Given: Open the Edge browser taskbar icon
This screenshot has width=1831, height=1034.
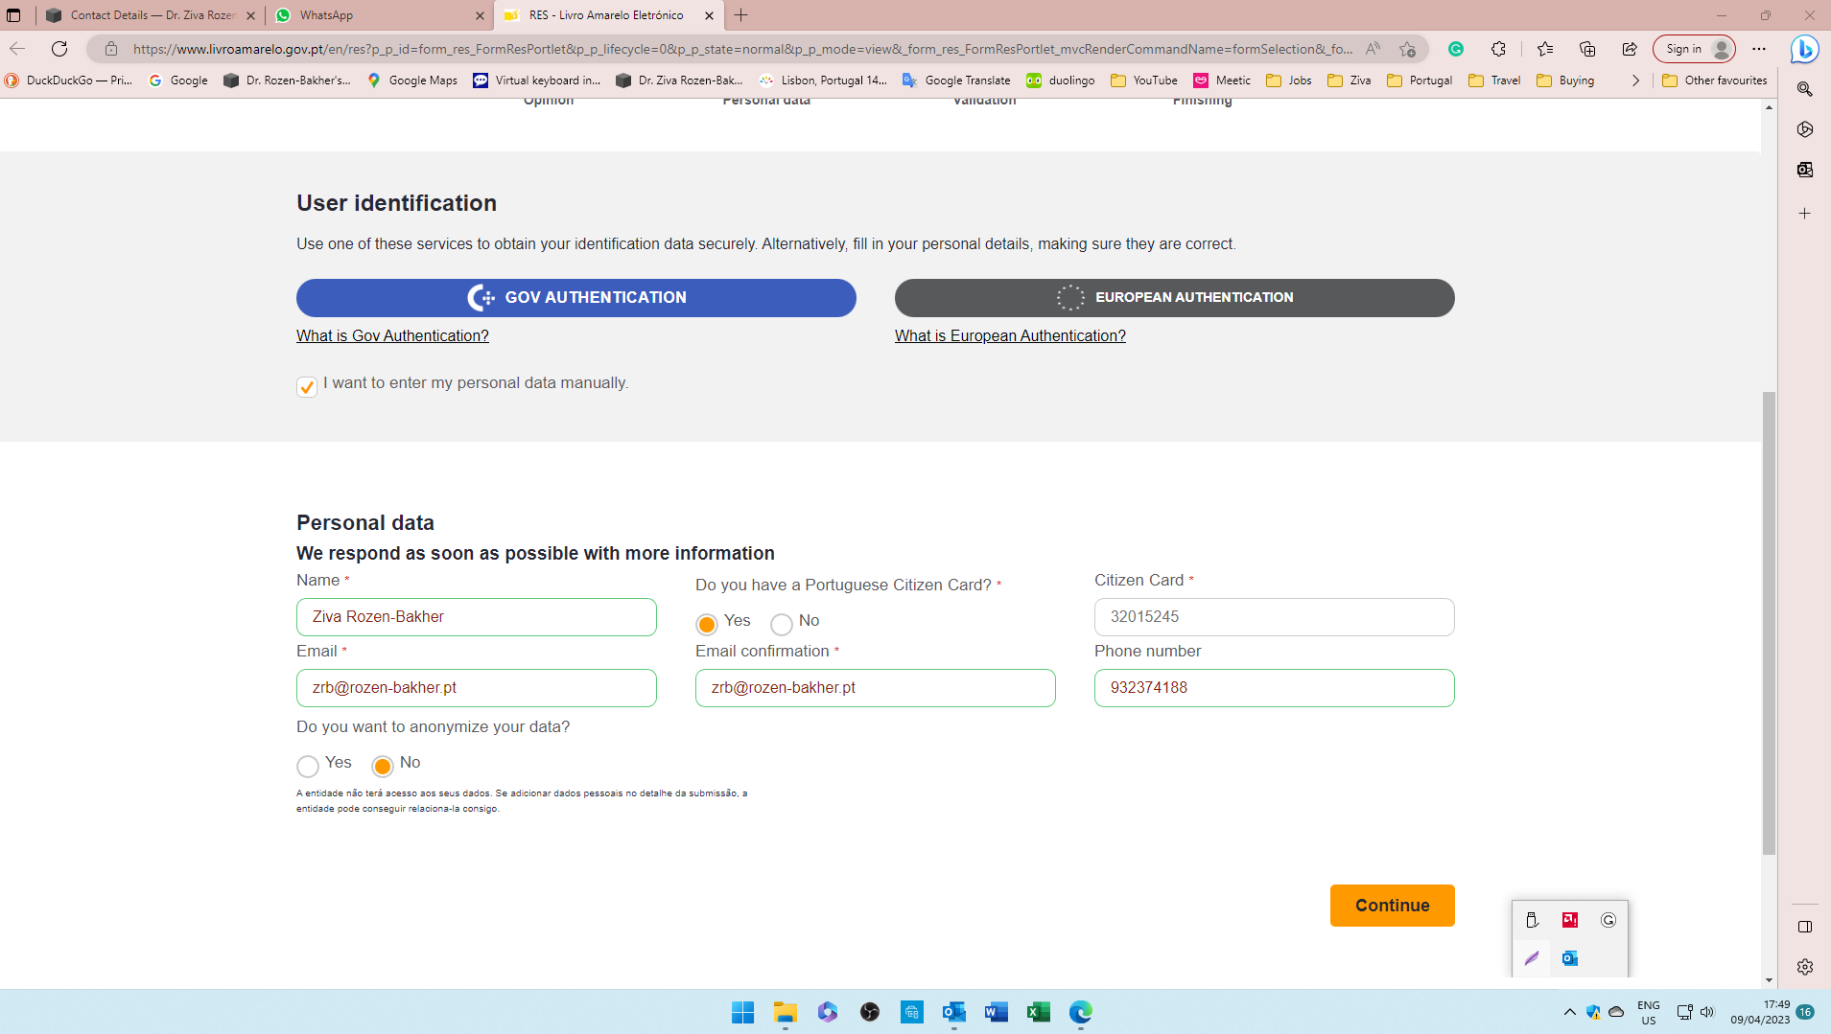Looking at the screenshot, I should (1081, 1012).
